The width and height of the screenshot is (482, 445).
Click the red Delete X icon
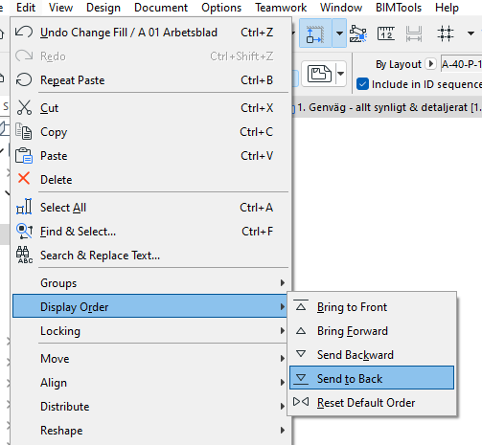(24, 179)
